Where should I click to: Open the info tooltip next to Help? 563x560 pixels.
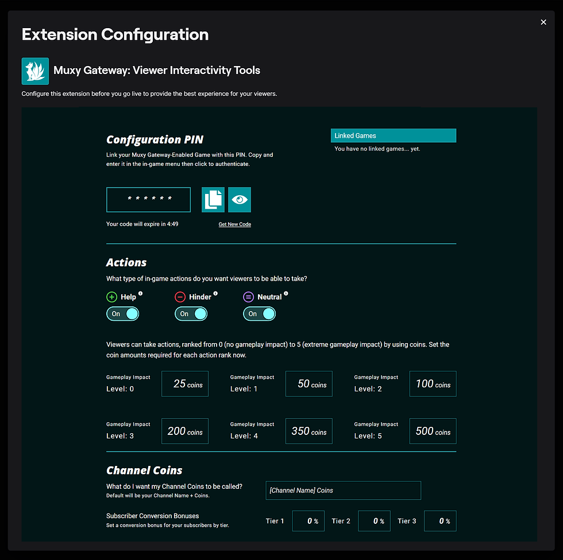pyautogui.click(x=140, y=293)
